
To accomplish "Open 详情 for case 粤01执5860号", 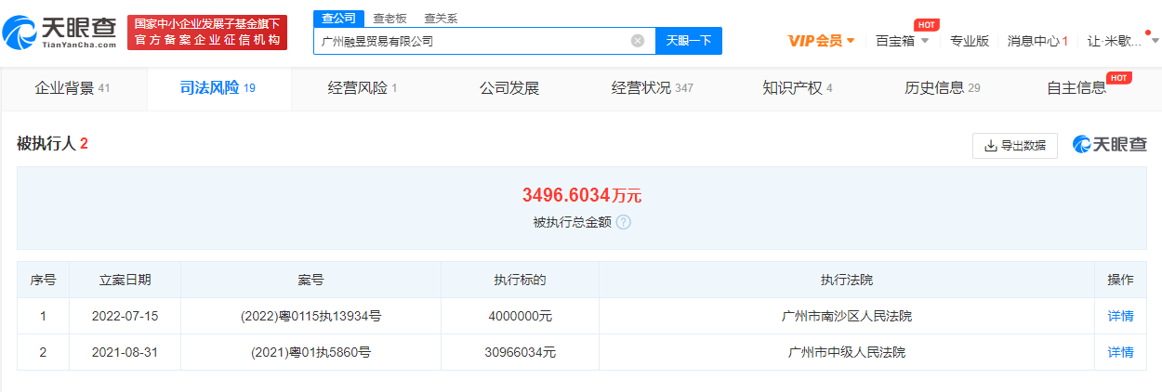I will click(x=1120, y=352).
